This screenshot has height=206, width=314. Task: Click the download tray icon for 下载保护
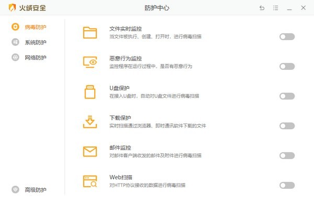point(90,122)
